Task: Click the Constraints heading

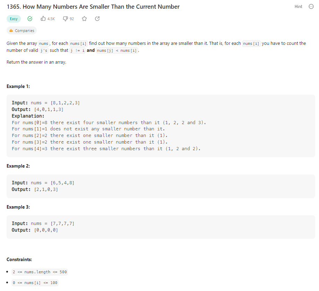Action: click(19, 260)
